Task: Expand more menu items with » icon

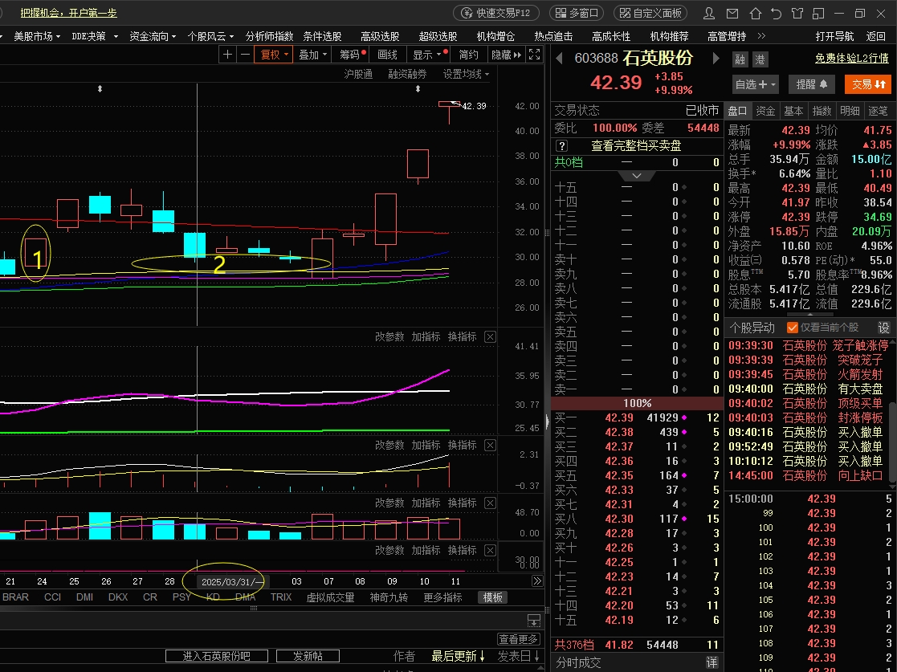Action: click(x=761, y=36)
